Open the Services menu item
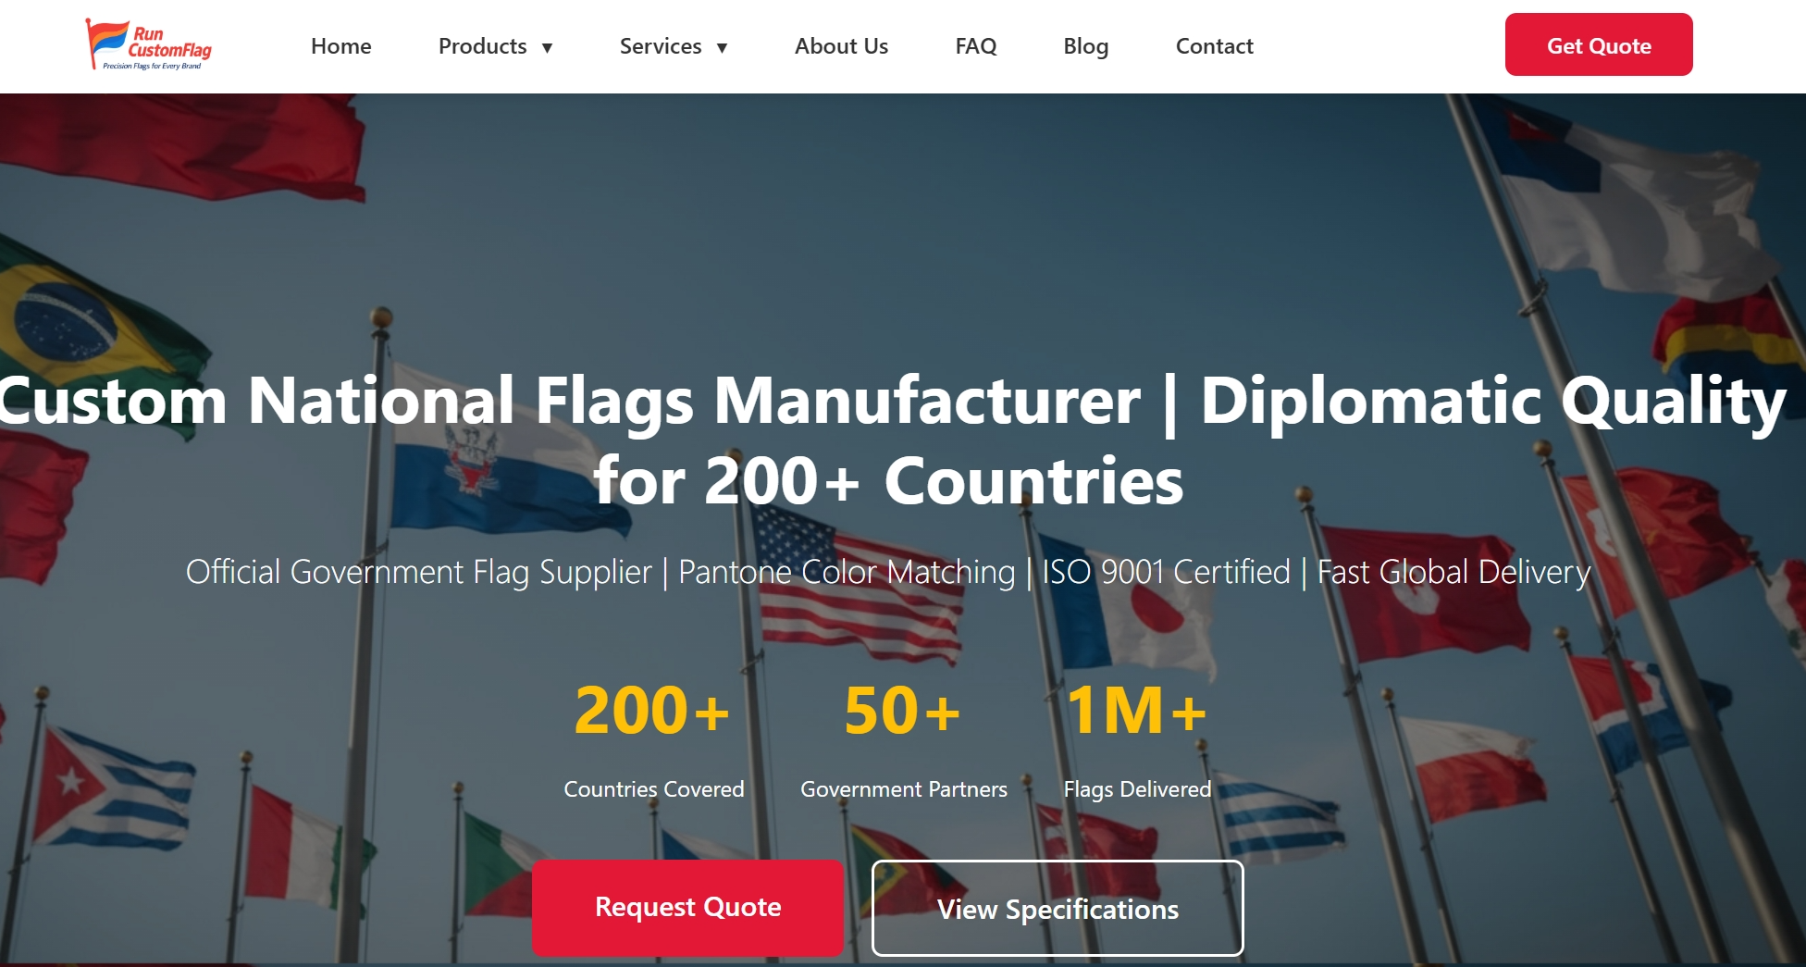Viewport: 1806px width, 967px height. (x=660, y=46)
